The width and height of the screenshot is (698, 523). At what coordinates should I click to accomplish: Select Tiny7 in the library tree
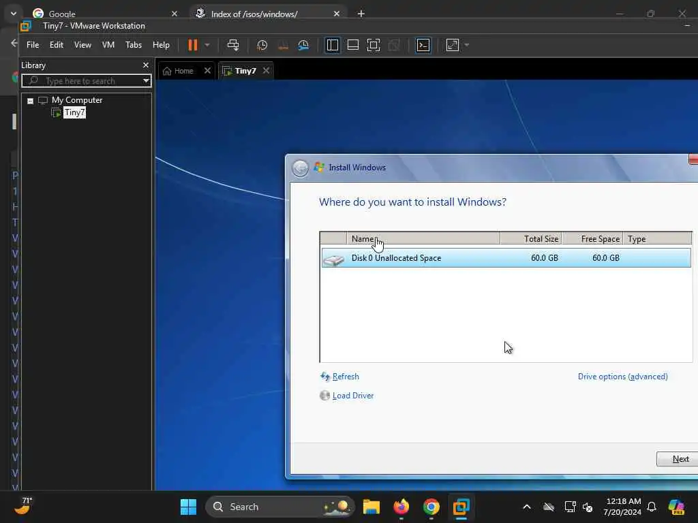[x=74, y=112]
